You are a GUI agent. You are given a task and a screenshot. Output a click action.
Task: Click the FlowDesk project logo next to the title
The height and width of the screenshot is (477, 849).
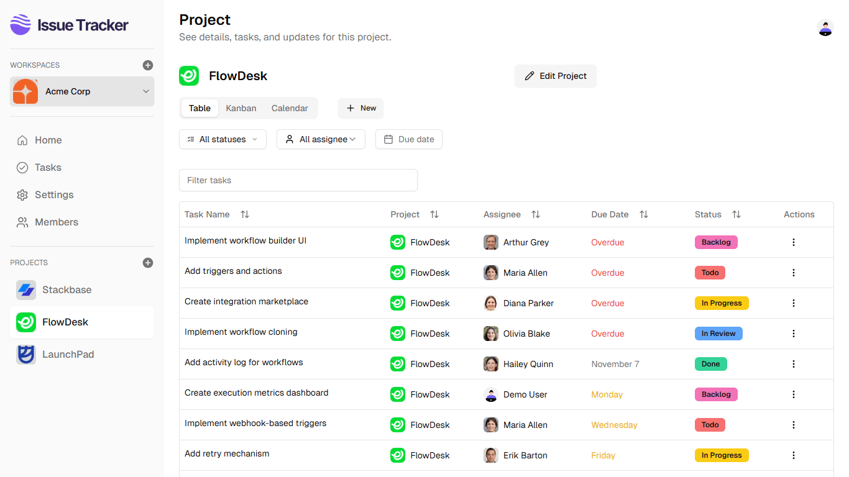[189, 75]
